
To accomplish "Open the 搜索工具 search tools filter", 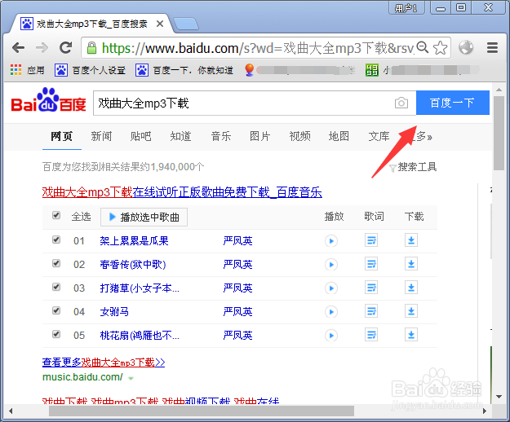I will pos(413,167).
